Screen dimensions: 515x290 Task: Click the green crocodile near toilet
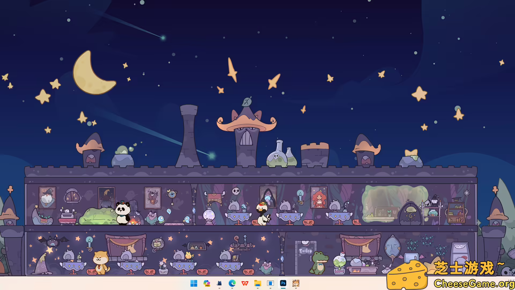tap(319, 262)
